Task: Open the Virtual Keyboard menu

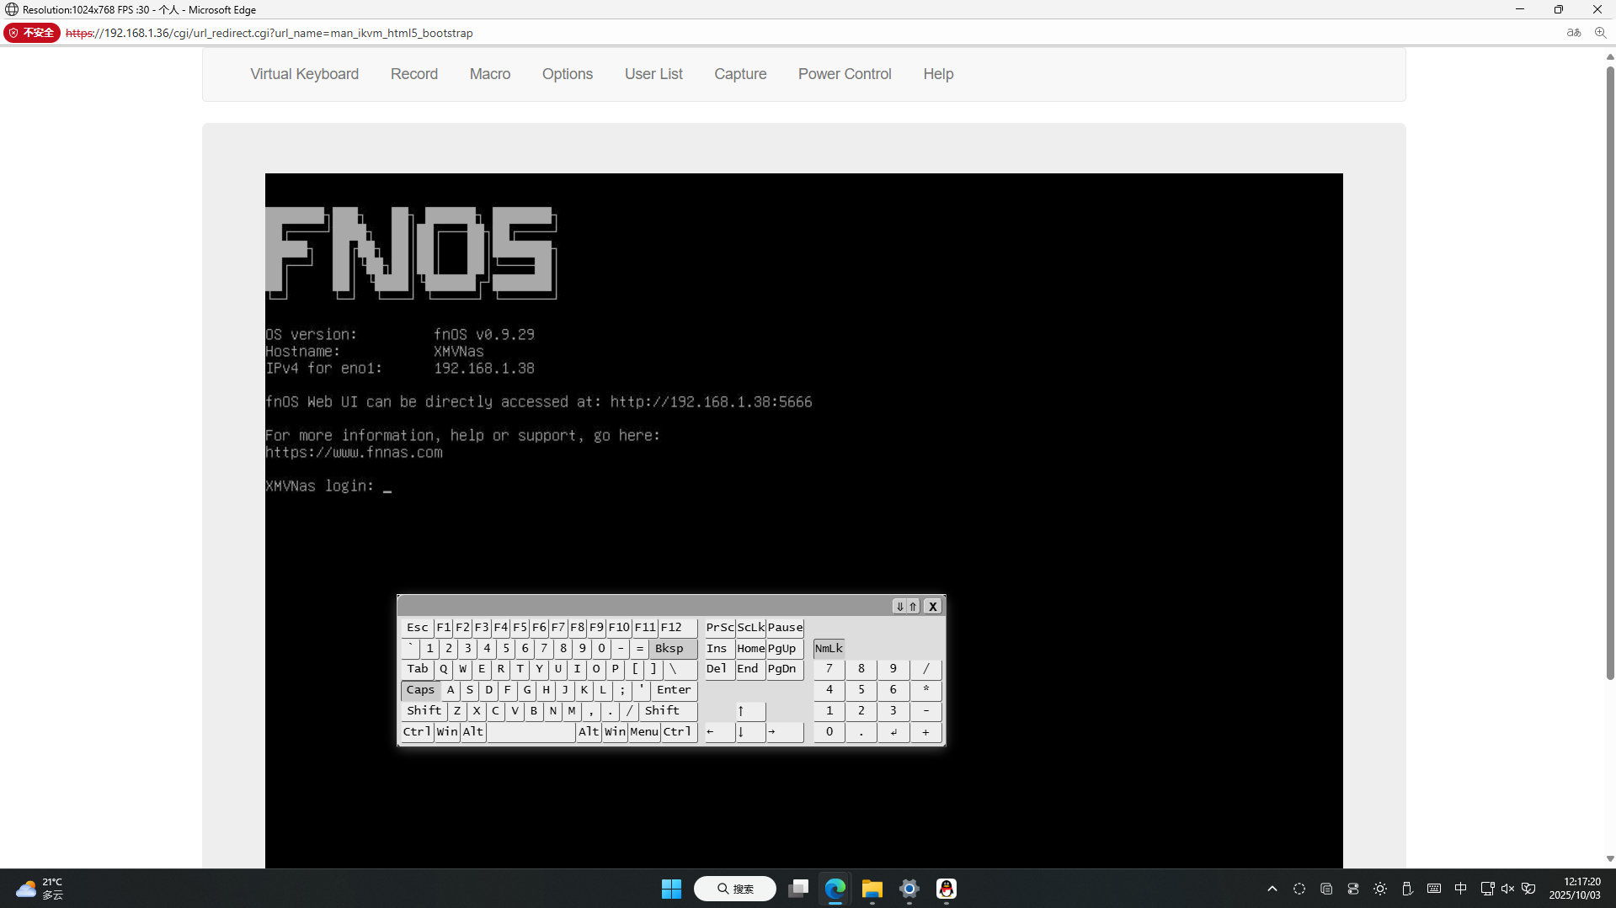Action: pos(304,74)
